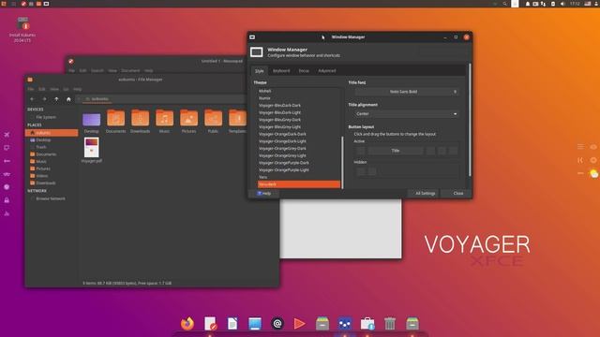Open the Downloads folder icon in file pane
Screen dimensions: 600x337
click(140, 118)
